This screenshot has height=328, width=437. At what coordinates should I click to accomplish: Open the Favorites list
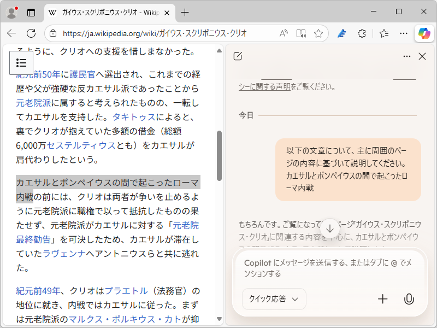point(382,33)
